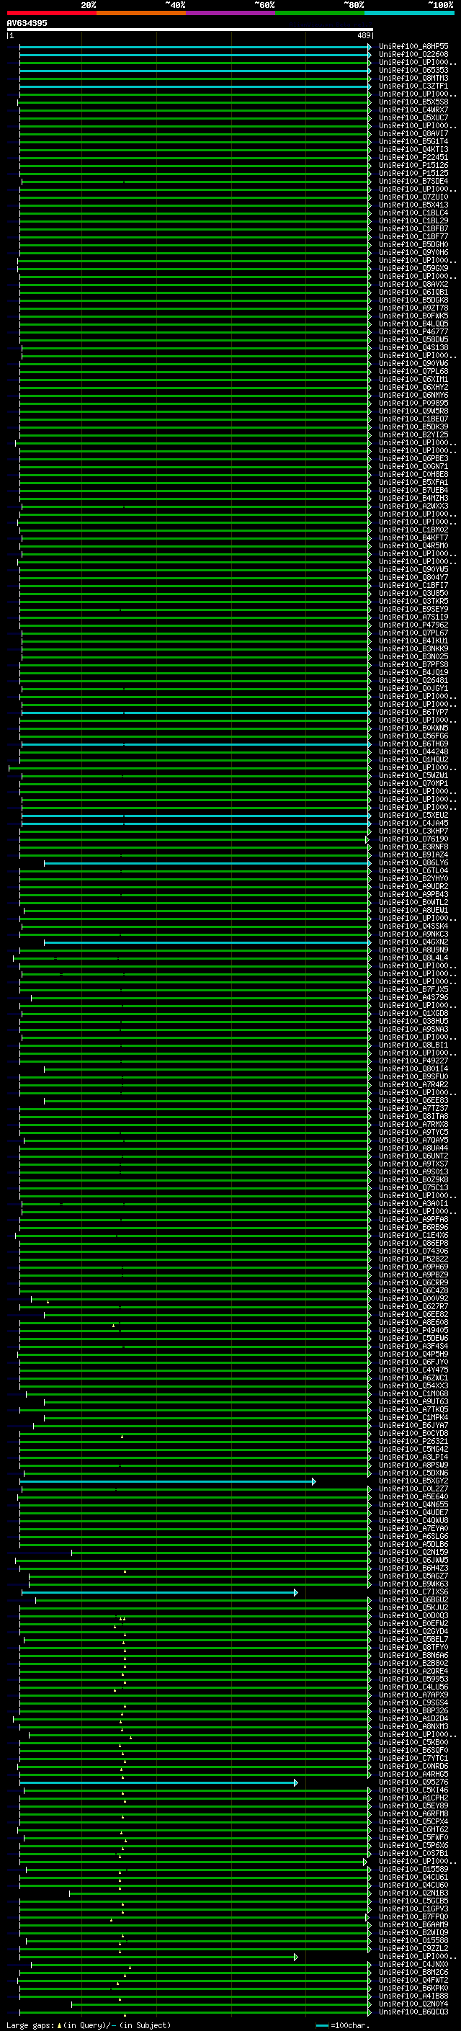Screen dimensions: 461x2031
Task: Select last hit label UniRef100_B6QCQ3
Action: pyautogui.click(x=413, y=2012)
